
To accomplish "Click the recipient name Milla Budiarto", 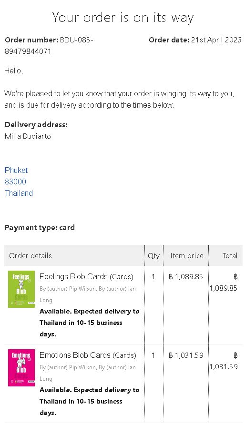I will (28, 136).
